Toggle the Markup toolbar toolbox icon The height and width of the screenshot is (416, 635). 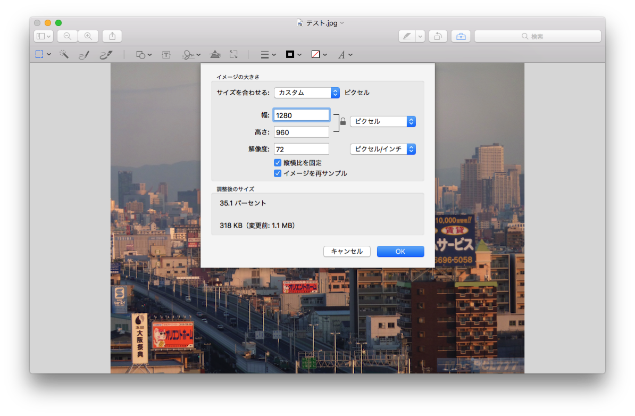coord(460,36)
